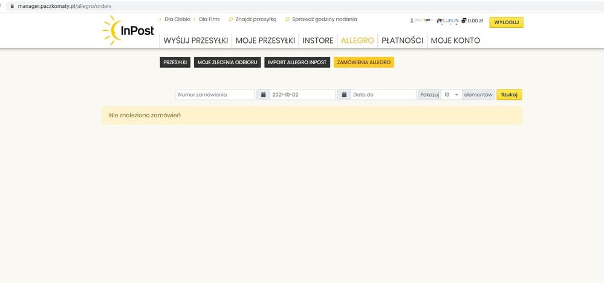Follow the Dla Firm link

[209, 19]
